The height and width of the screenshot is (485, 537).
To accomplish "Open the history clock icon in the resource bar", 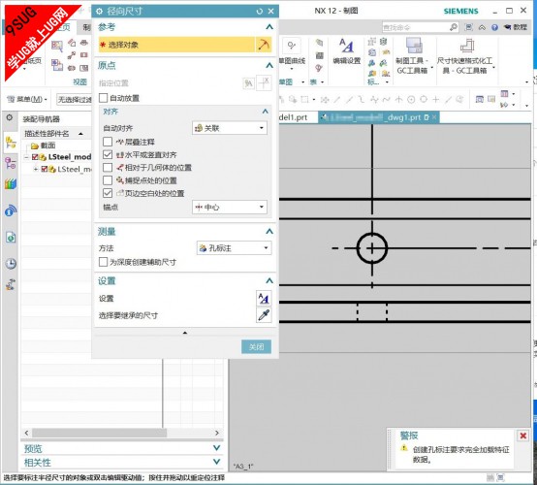I will click(x=11, y=263).
